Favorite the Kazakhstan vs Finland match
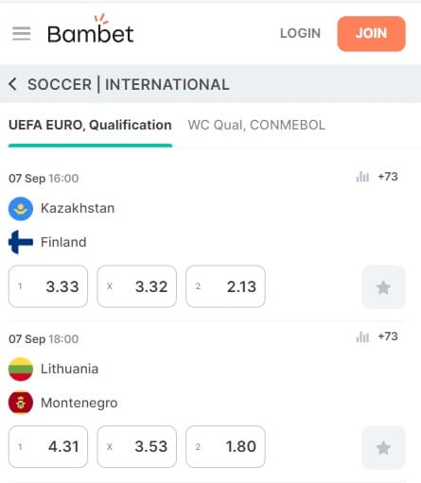The width and height of the screenshot is (421, 483). pos(383,287)
